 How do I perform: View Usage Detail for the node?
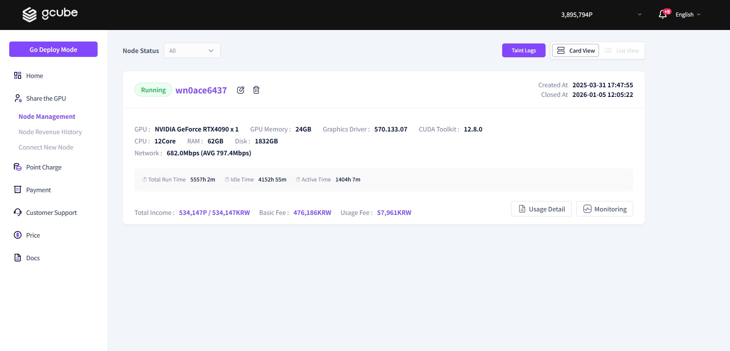coord(541,209)
